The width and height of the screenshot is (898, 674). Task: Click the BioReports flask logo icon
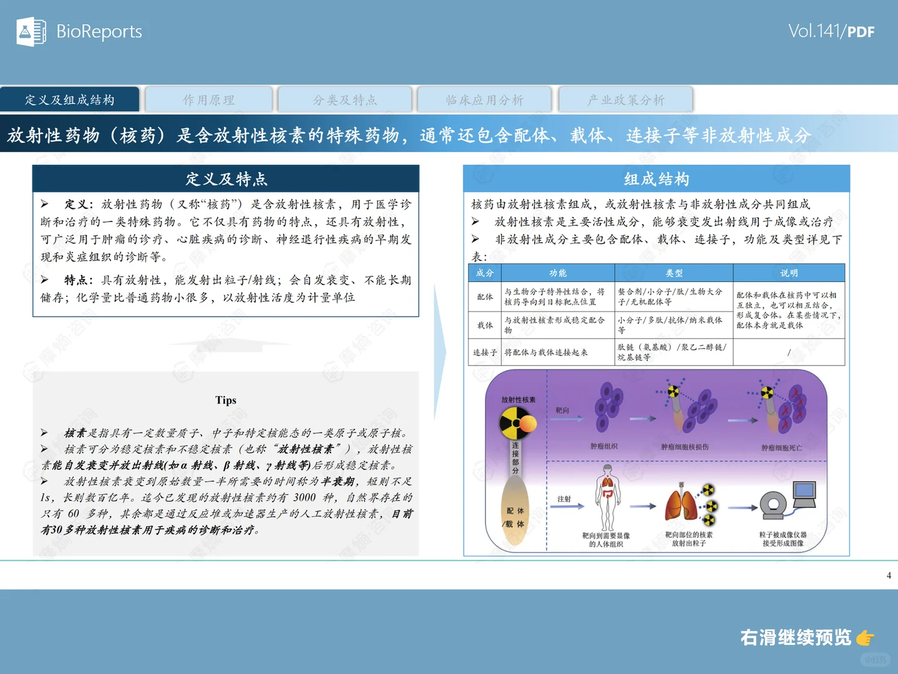tap(31, 31)
